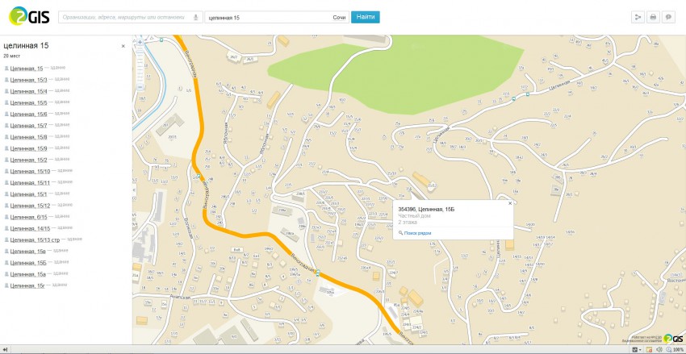
Task: Select the Целинная, 15 result
Action: coord(27,69)
